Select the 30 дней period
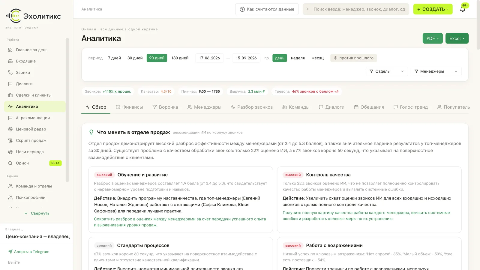480x270 pixels. (x=135, y=58)
